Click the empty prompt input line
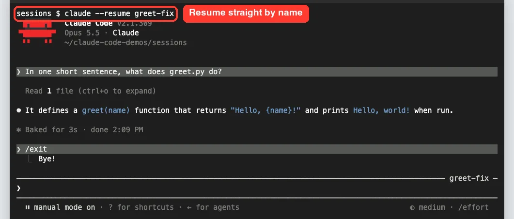The image size is (514, 219). 257,188
